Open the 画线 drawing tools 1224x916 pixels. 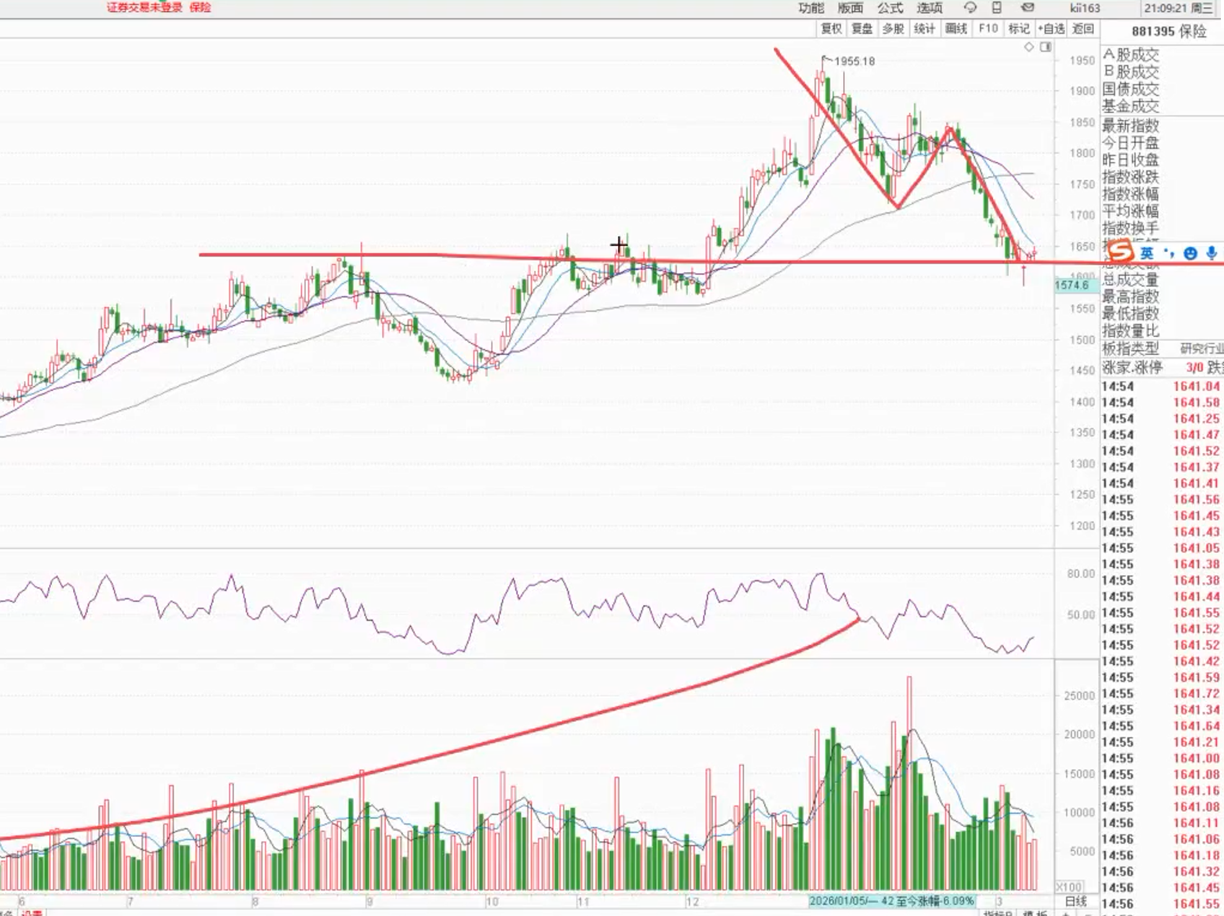click(x=956, y=29)
